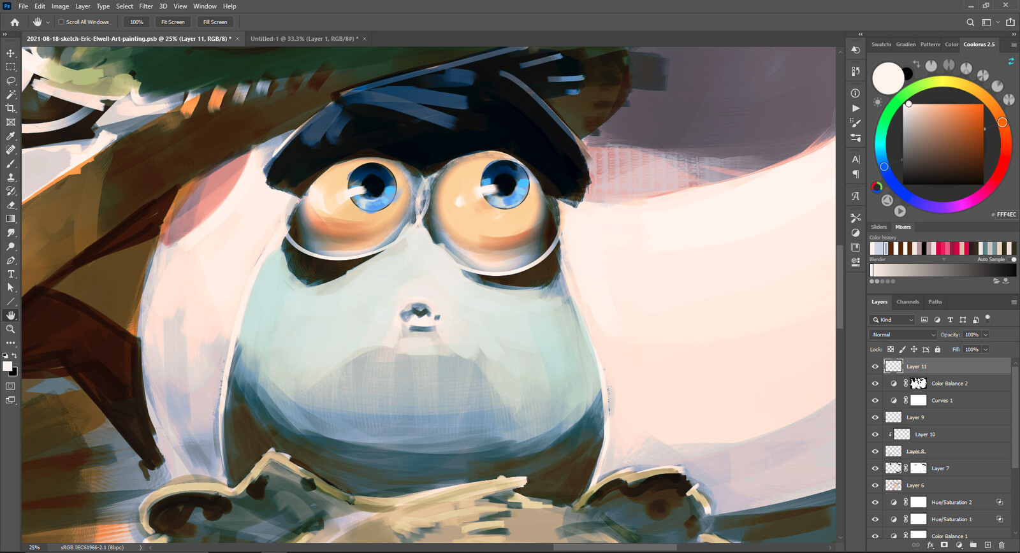Hide the Hue/Saturation 2 layer

tap(875, 503)
